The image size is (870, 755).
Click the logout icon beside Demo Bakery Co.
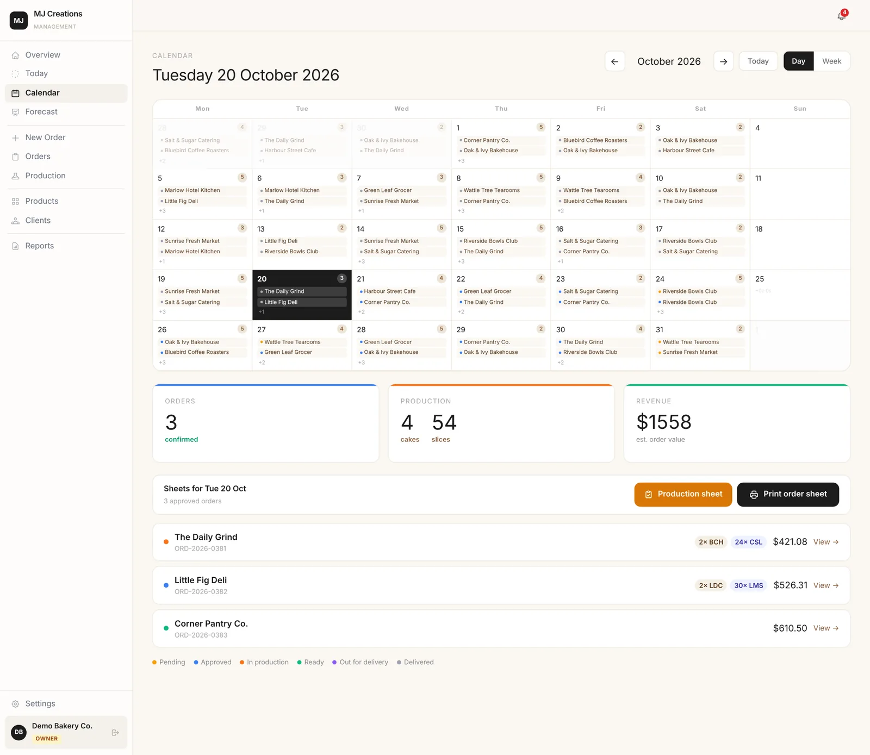pyautogui.click(x=115, y=732)
